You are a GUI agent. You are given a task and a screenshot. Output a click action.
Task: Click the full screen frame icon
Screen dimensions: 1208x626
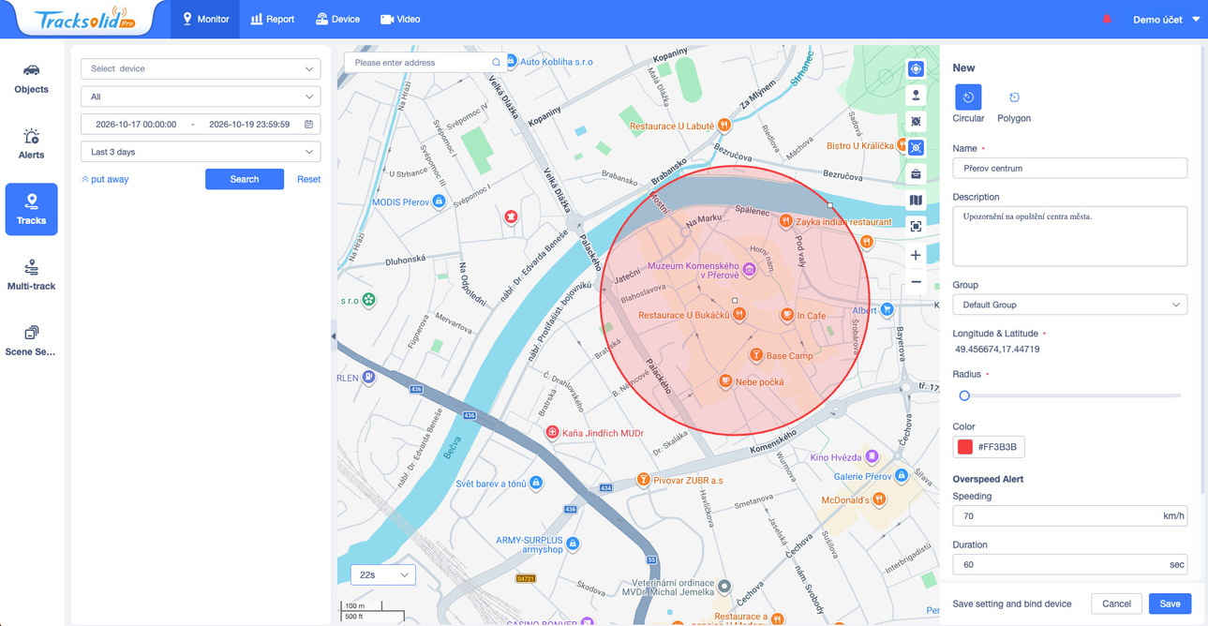point(916,226)
